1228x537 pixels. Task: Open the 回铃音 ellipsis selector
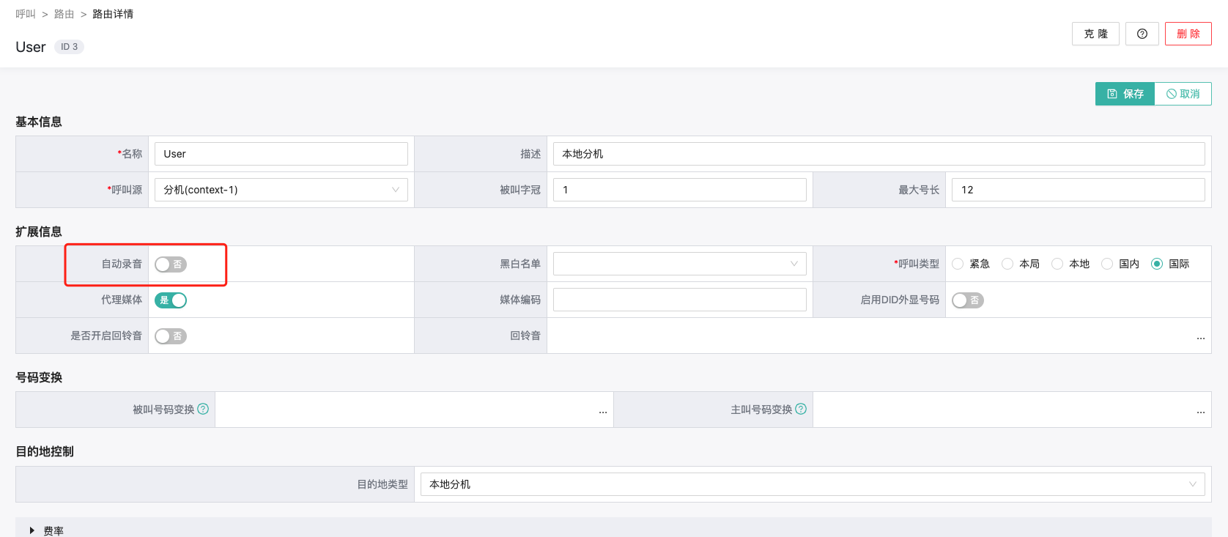click(1200, 337)
